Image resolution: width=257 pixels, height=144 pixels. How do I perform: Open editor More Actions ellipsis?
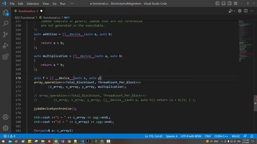pyautogui.click(x=252, y=11)
